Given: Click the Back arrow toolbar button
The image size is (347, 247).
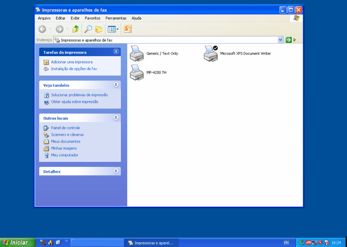Looking at the screenshot, I should click(x=43, y=29).
